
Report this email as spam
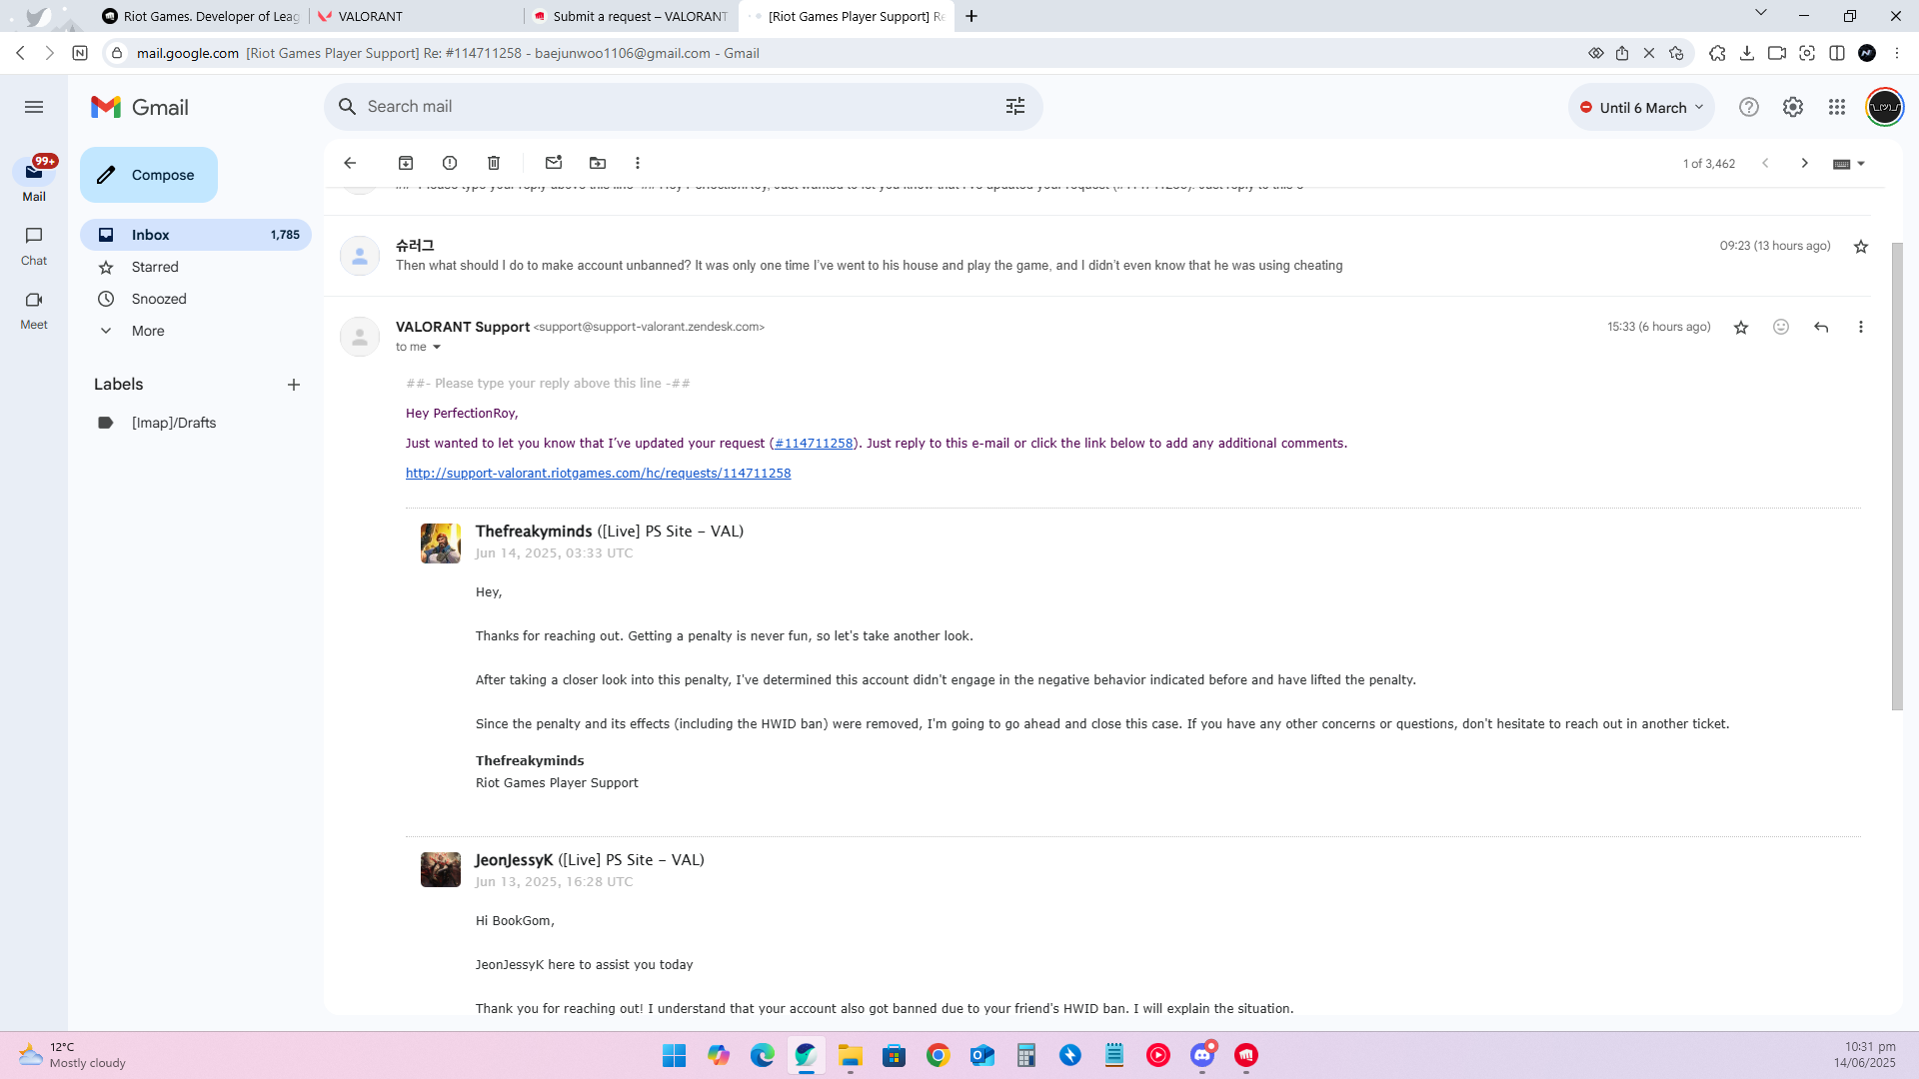(450, 163)
